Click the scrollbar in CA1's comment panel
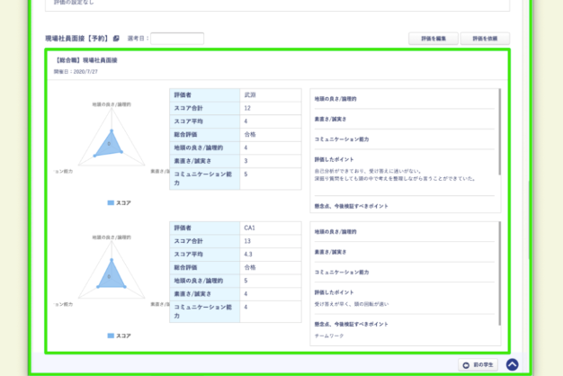Viewport: 563px width, 376px height. 500,270
